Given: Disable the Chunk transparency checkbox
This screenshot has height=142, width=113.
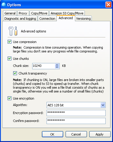Looking at the screenshot, I should [15, 73].
